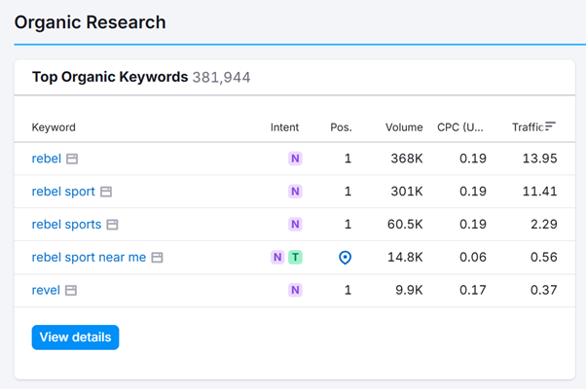Viewport: 586px width, 389px height.
Task: Click the green T intent badge
Action: (295, 258)
